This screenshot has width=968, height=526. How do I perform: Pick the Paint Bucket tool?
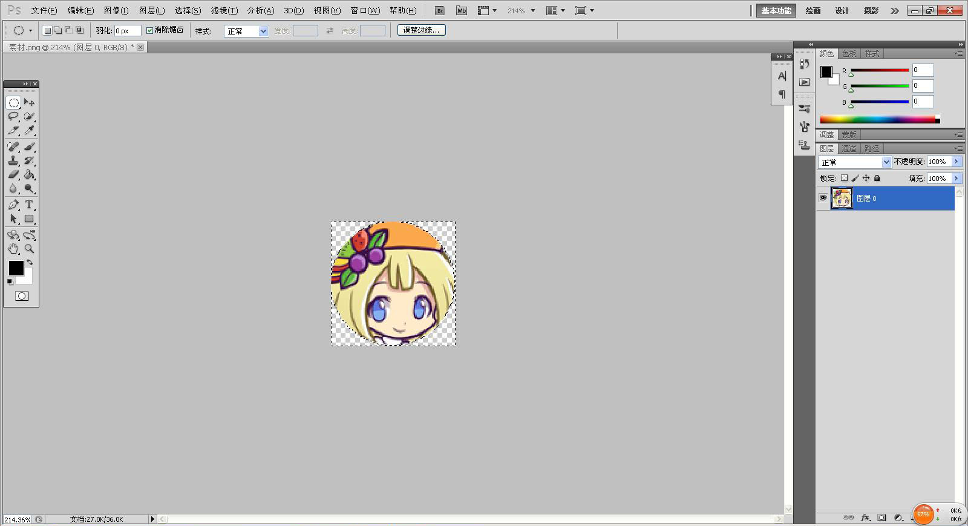(29, 174)
